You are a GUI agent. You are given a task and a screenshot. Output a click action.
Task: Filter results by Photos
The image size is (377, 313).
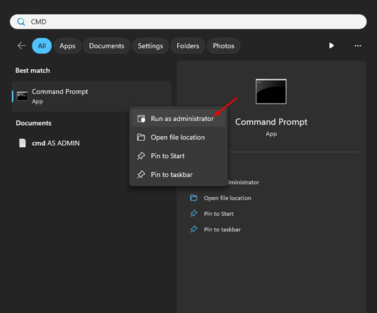[x=224, y=46]
